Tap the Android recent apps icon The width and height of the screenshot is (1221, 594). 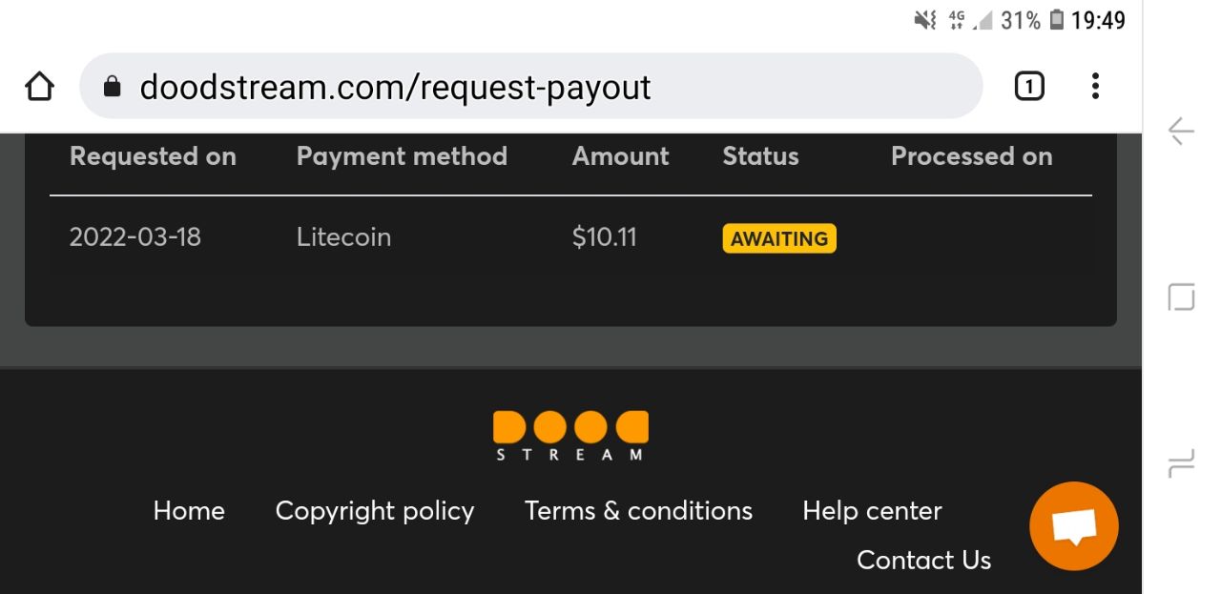coord(1181,465)
